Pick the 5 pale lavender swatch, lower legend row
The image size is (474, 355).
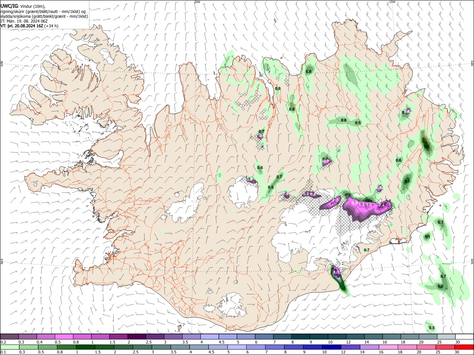237,347
